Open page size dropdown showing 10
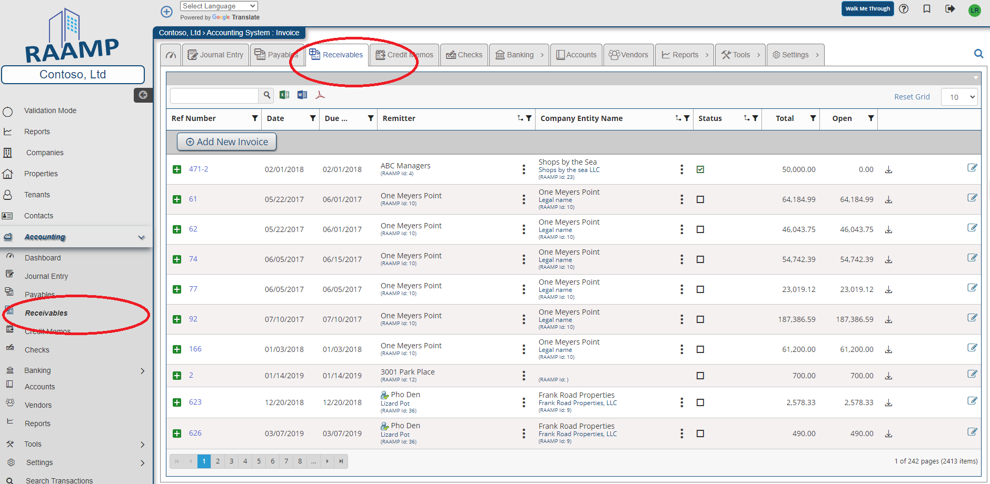990x484 pixels. coord(959,97)
